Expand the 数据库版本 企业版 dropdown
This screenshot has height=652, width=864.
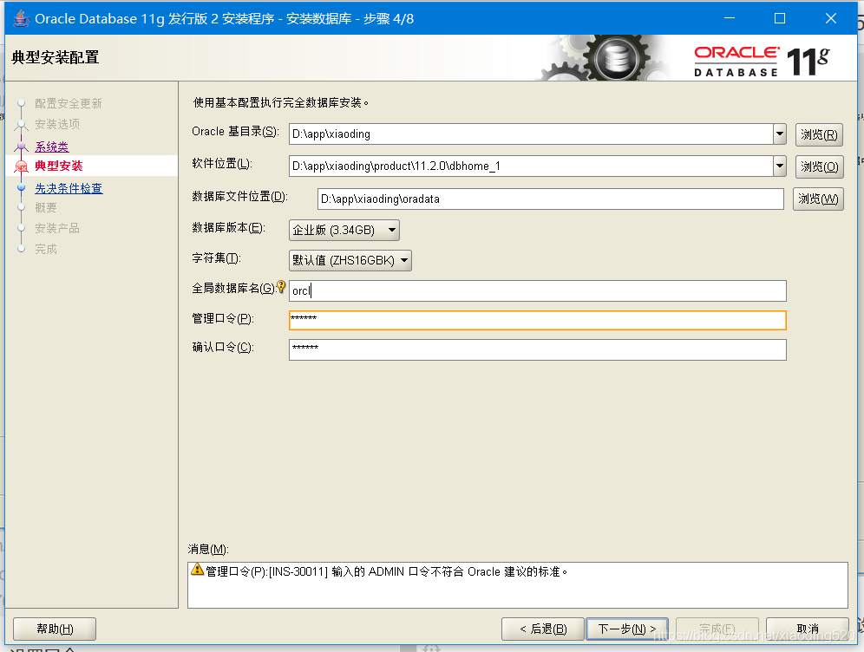pyautogui.click(x=344, y=230)
